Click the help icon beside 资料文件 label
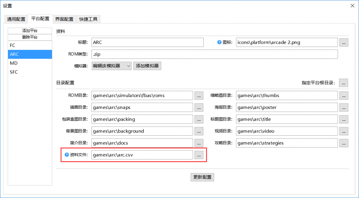The height and width of the screenshot is (198, 359). click(67, 155)
